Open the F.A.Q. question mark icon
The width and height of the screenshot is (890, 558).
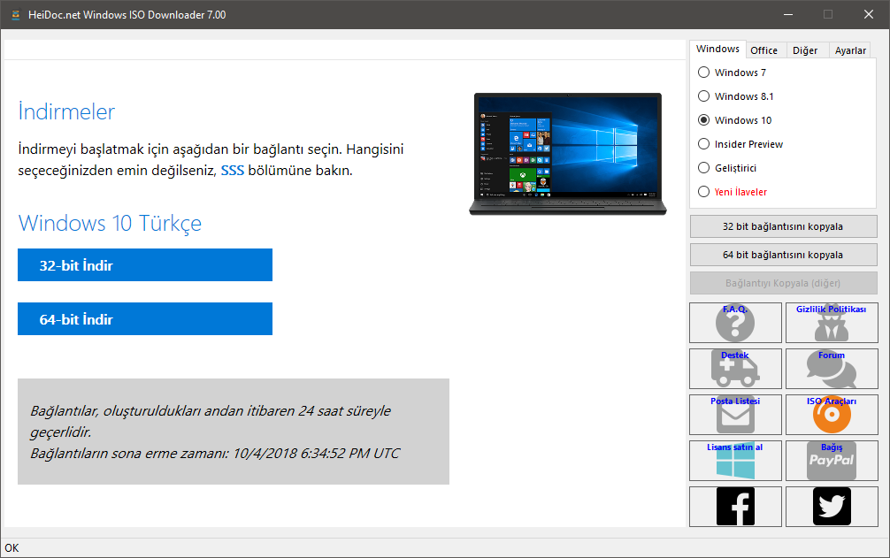click(735, 323)
